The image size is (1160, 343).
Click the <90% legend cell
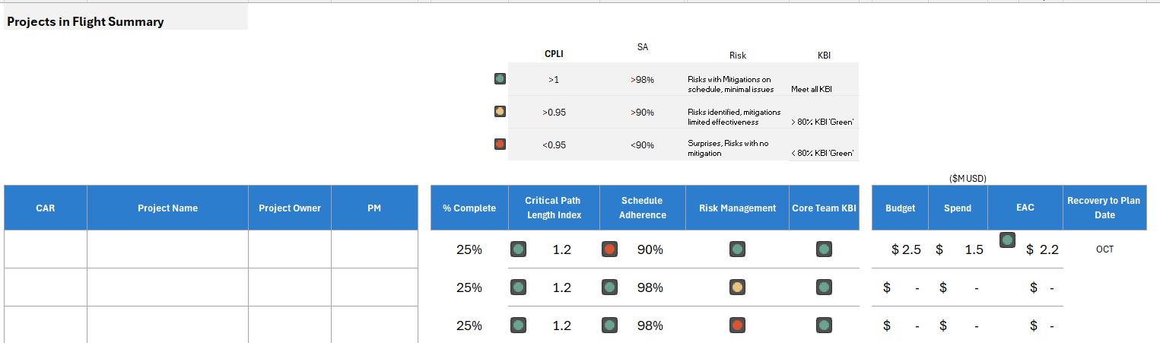(643, 145)
